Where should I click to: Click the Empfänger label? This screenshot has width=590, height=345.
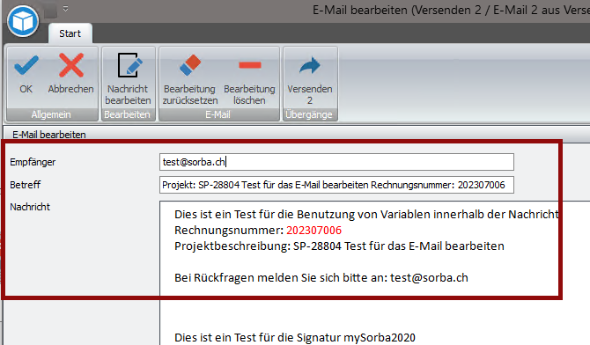pos(33,162)
